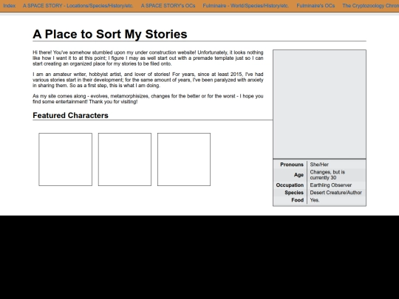Go to A SPACE STORY's OCs page

pos(168,6)
